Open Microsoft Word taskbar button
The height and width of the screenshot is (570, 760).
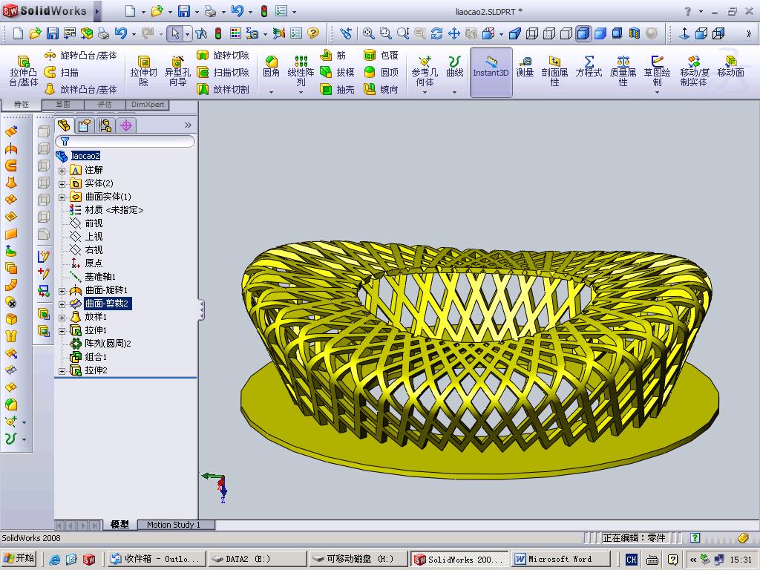pyautogui.click(x=560, y=559)
